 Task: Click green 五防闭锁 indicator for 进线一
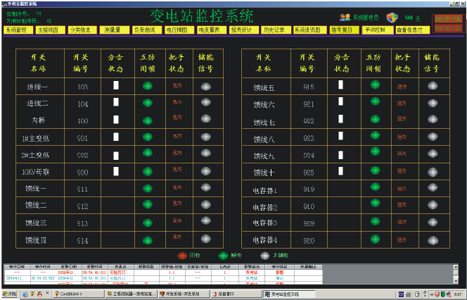coord(147,87)
